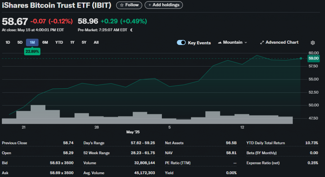Open the Advanced Chart link
The width and height of the screenshot is (325, 177).
[279, 42]
